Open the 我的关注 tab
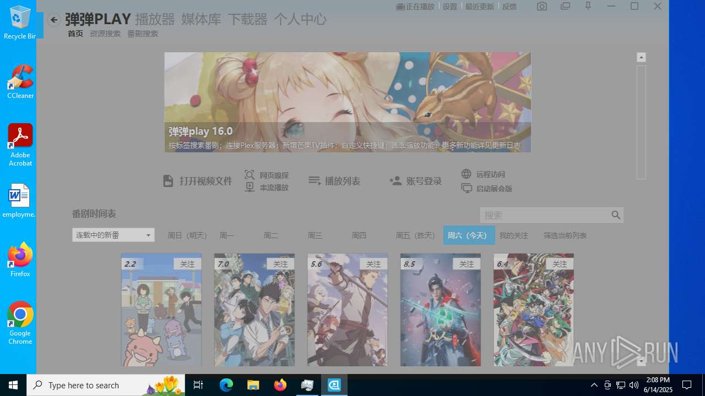Screen dimensions: 705x396 tap(514, 235)
